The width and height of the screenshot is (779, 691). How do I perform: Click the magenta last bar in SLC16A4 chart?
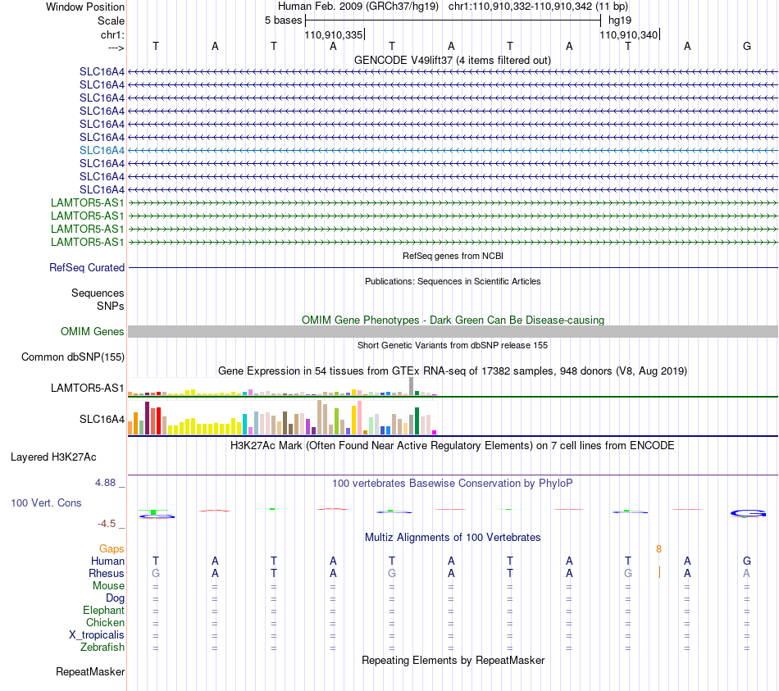[435, 432]
